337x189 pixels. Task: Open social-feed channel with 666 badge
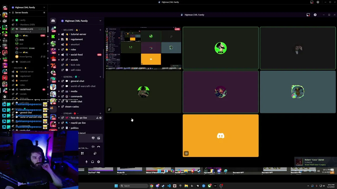tap(81, 55)
